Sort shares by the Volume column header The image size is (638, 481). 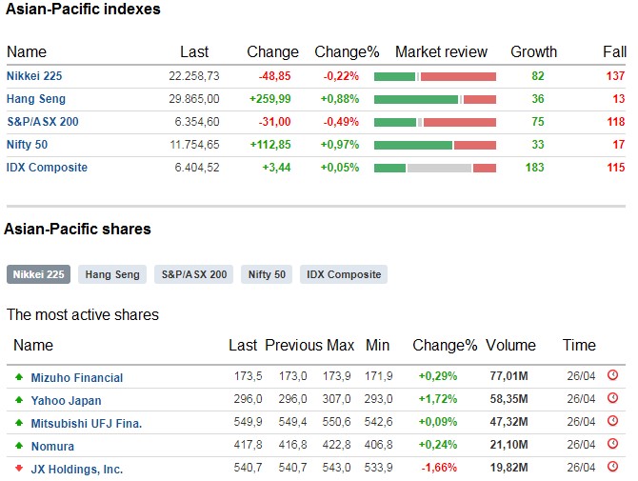(x=510, y=345)
